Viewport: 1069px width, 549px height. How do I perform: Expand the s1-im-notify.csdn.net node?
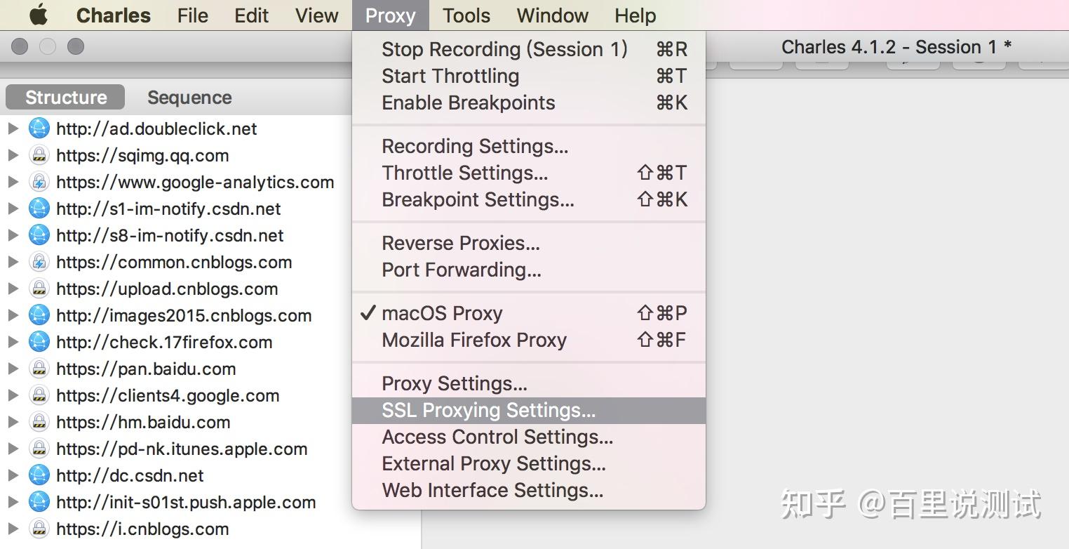point(13,209)
